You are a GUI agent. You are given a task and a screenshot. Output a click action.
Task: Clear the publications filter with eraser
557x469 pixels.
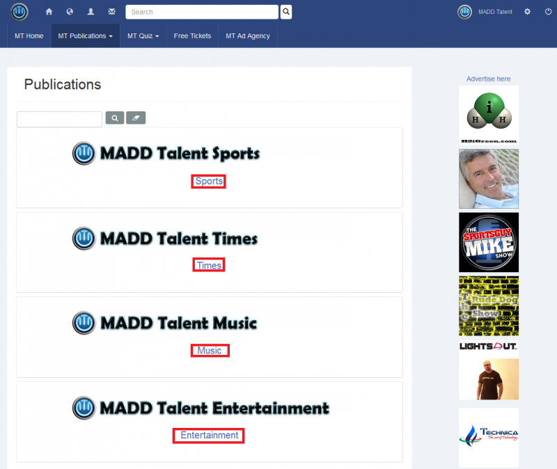tap(136, 118)
